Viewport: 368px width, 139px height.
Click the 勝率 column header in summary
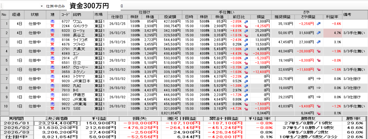[354, 119]
